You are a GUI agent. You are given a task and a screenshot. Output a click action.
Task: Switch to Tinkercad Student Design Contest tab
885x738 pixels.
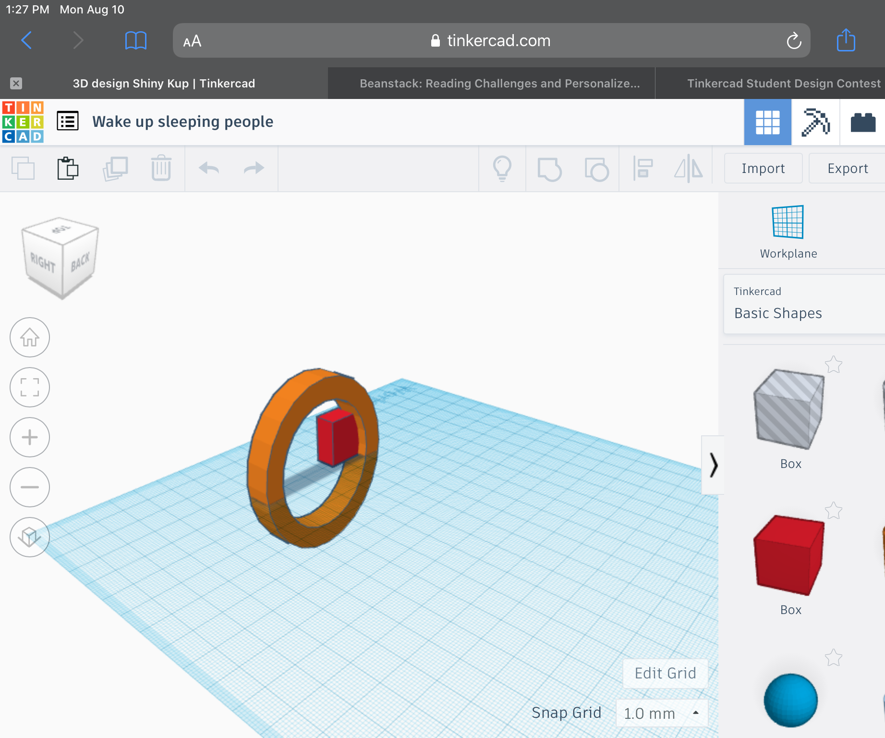tap(770, 83)
